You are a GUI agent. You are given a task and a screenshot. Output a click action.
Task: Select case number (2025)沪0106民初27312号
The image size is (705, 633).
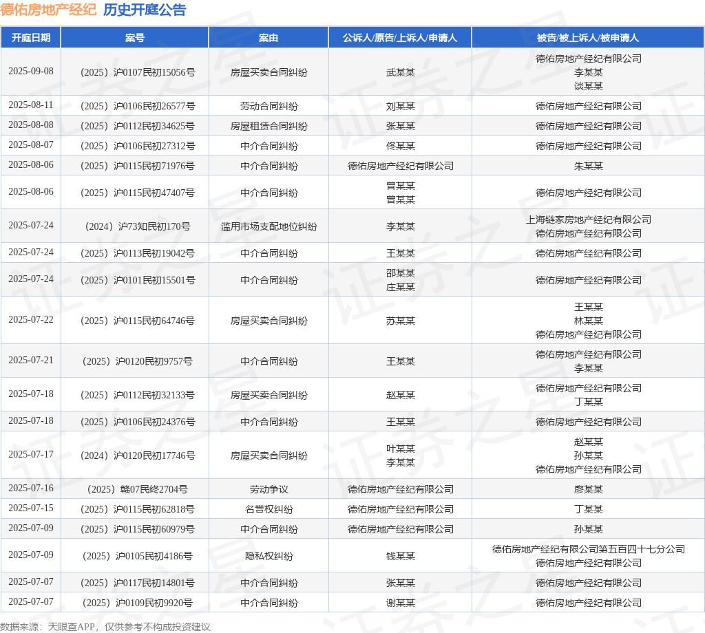pyautogui.click(x=138, y=146)
